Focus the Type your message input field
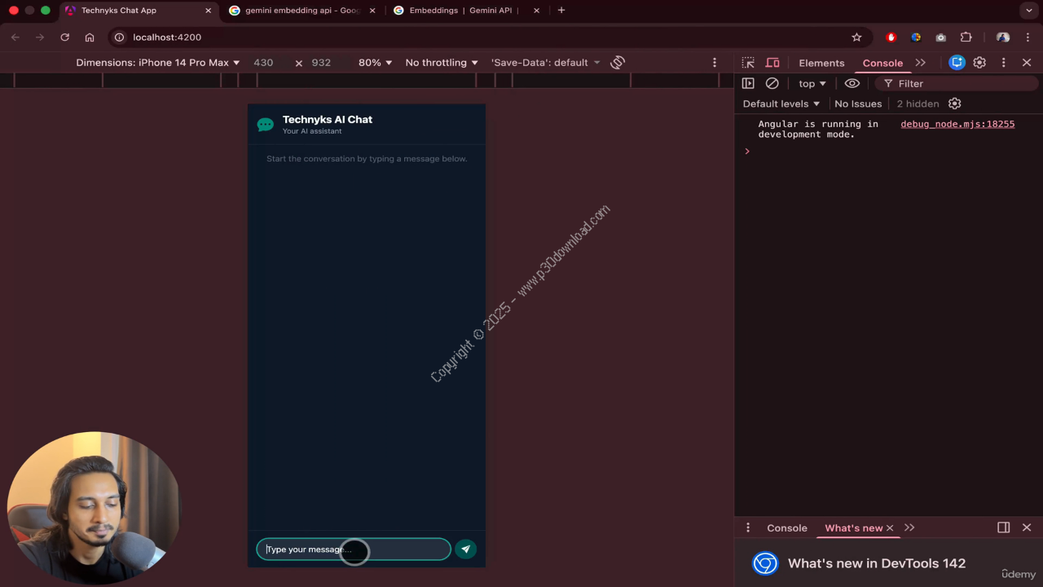This screenshot has width=1043, height=587. tap(353, 549)
